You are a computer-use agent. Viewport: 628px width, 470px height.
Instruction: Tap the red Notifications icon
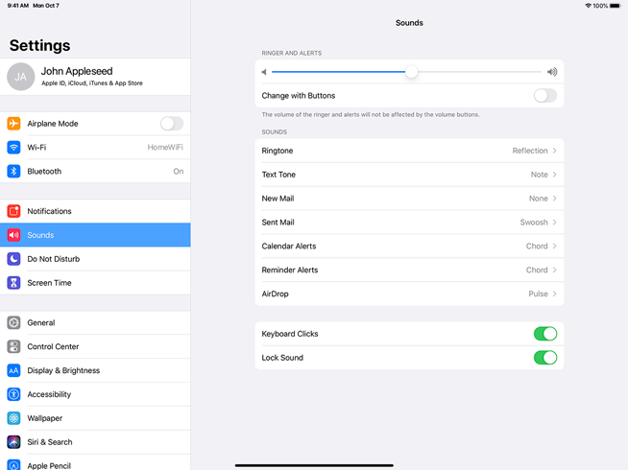click(x=13, y=211)
